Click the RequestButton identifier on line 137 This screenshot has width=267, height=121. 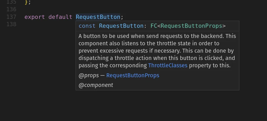coord(98,17)
